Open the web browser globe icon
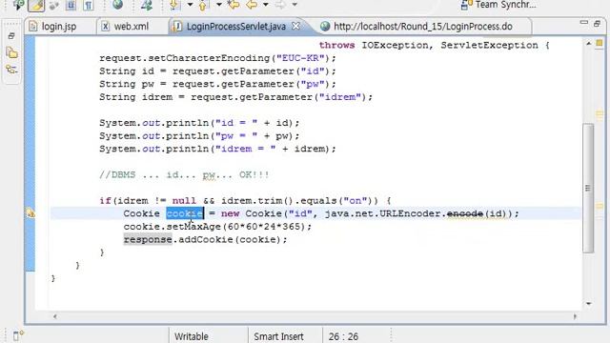 click(x=117, y=5)
